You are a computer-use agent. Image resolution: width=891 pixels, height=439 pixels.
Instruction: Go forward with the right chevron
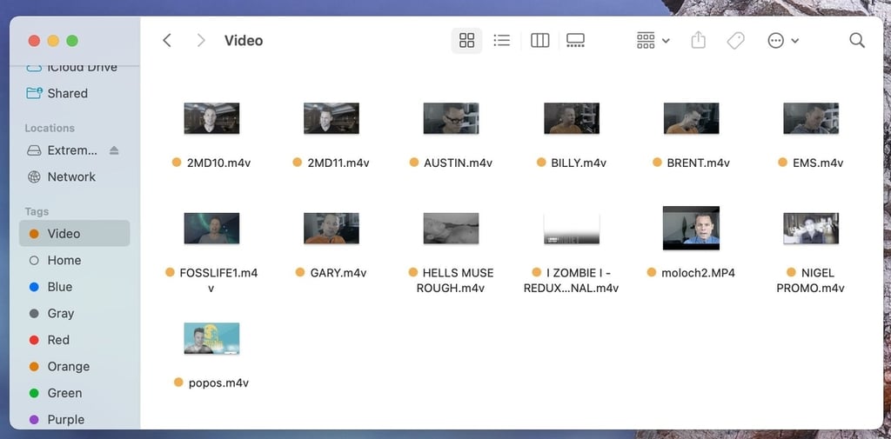coord(201,40)
